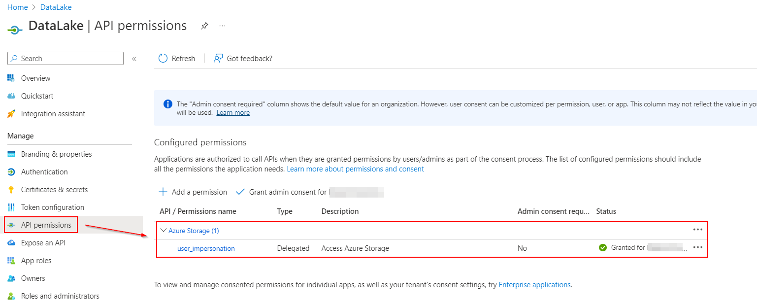
Task: Click the App roles grid icon
Action: 11,261
